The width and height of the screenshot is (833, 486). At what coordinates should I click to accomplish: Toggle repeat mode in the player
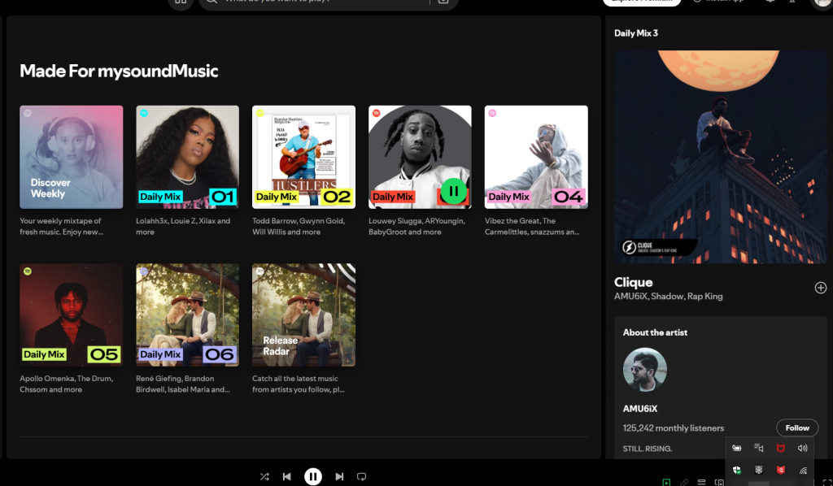(362, 476)
